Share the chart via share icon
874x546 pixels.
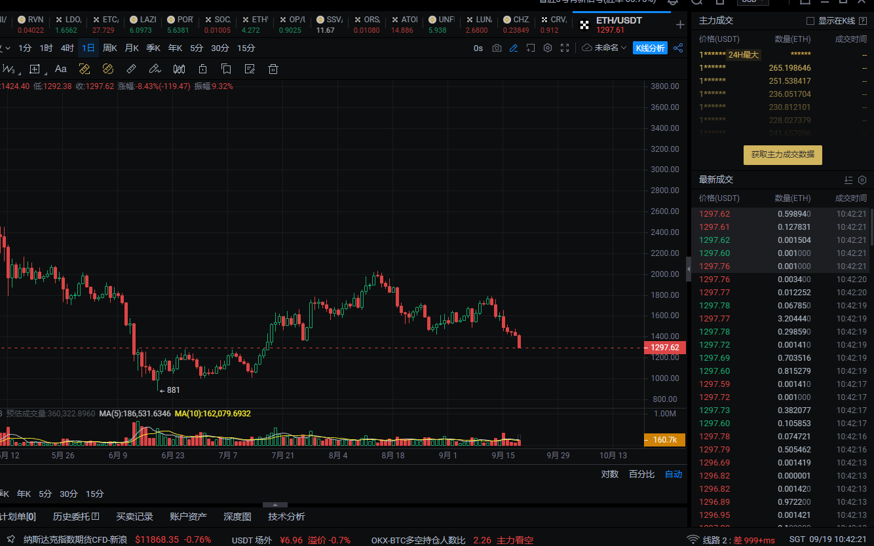tap(678, 48)
